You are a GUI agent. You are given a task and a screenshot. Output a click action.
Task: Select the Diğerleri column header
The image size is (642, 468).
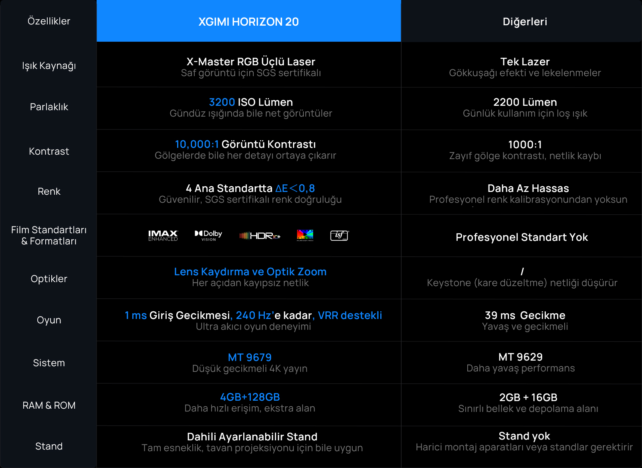coord(525,22)
